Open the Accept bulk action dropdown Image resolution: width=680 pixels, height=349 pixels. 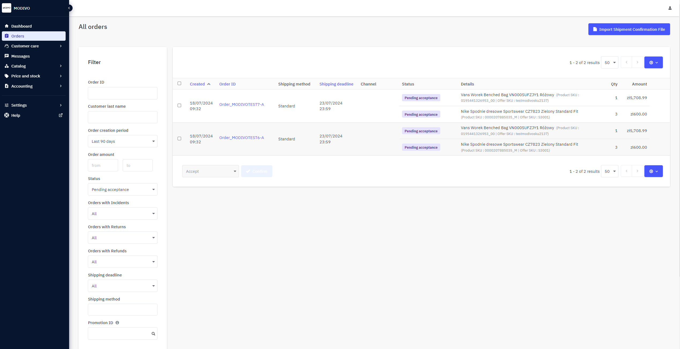coord(210,171)
